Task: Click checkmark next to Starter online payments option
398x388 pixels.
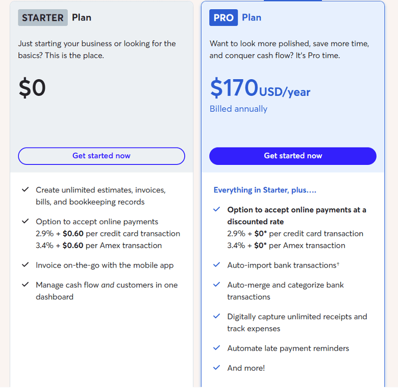Action: [x=25, y=222]
